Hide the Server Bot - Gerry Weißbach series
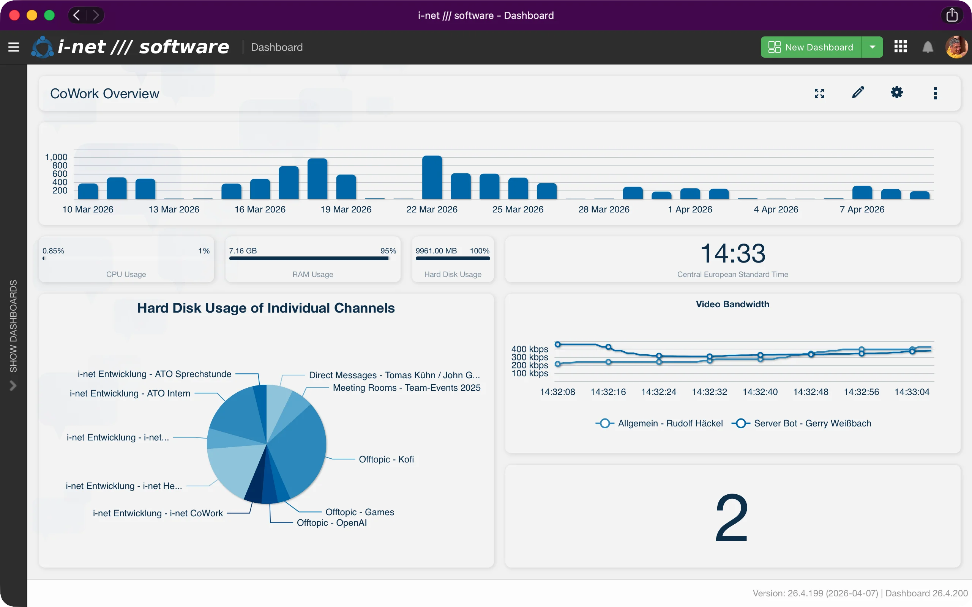 coord(803,423)
